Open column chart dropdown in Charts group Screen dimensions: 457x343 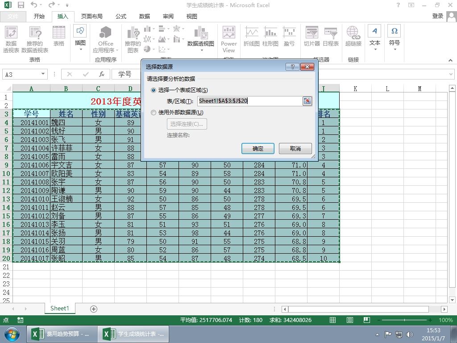[149, 29]
